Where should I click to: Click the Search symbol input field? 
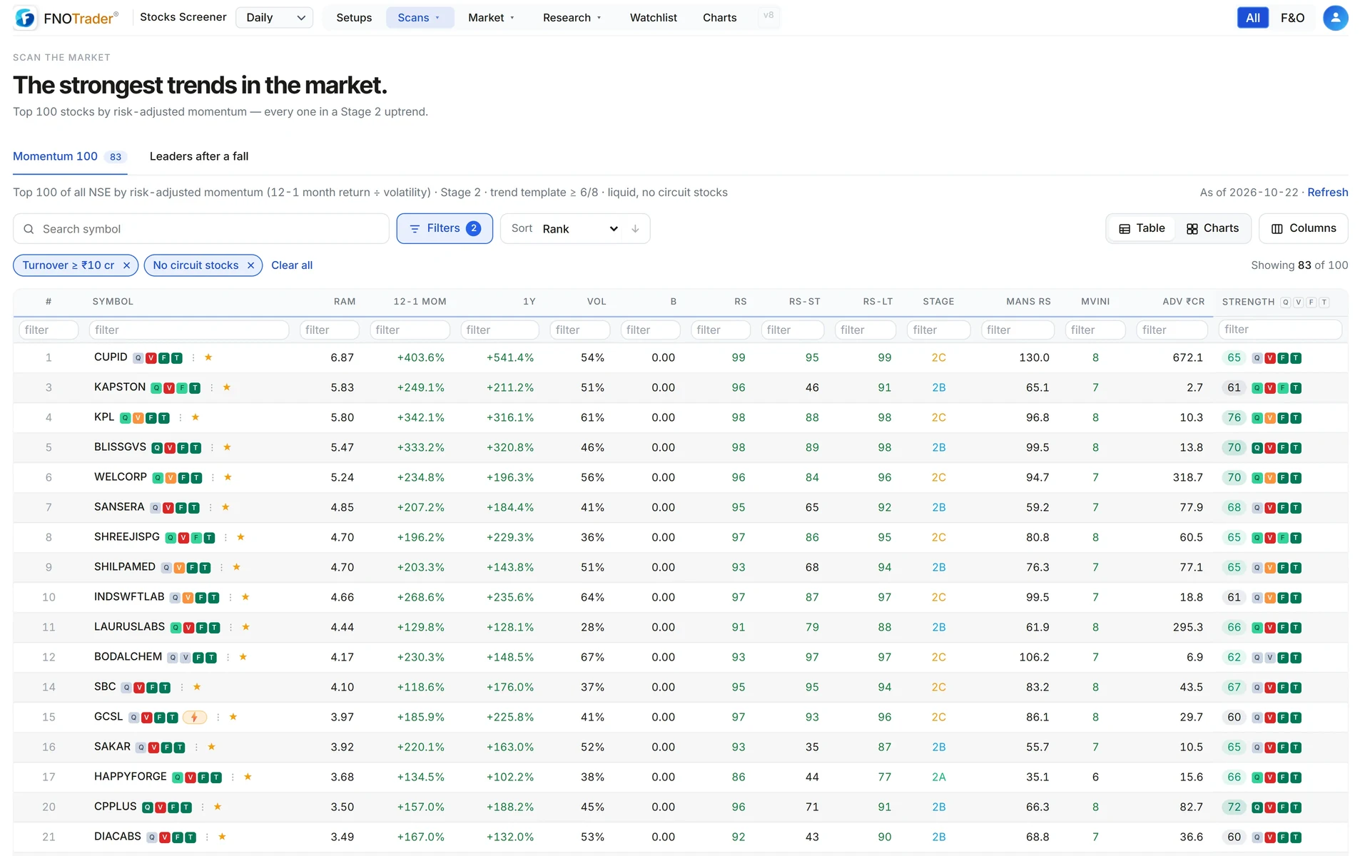click(x=201, y=229)
